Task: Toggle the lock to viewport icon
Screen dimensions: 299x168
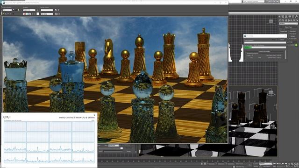Action: (x=37, y=10)
